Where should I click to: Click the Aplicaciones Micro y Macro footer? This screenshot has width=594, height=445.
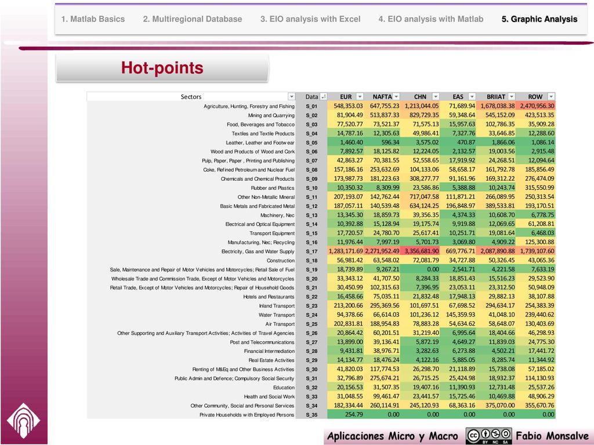(x=393, y=436)
